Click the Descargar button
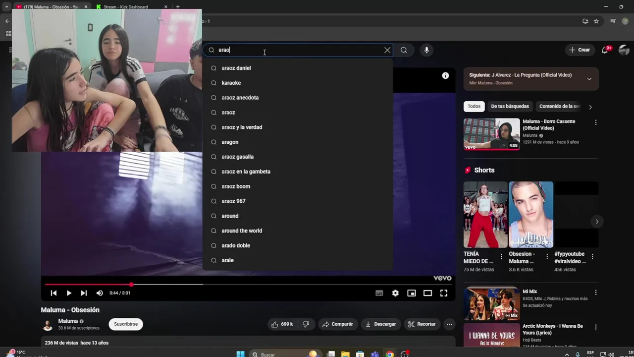Viewport: 634px width, 357px height. tap(380, 324)
